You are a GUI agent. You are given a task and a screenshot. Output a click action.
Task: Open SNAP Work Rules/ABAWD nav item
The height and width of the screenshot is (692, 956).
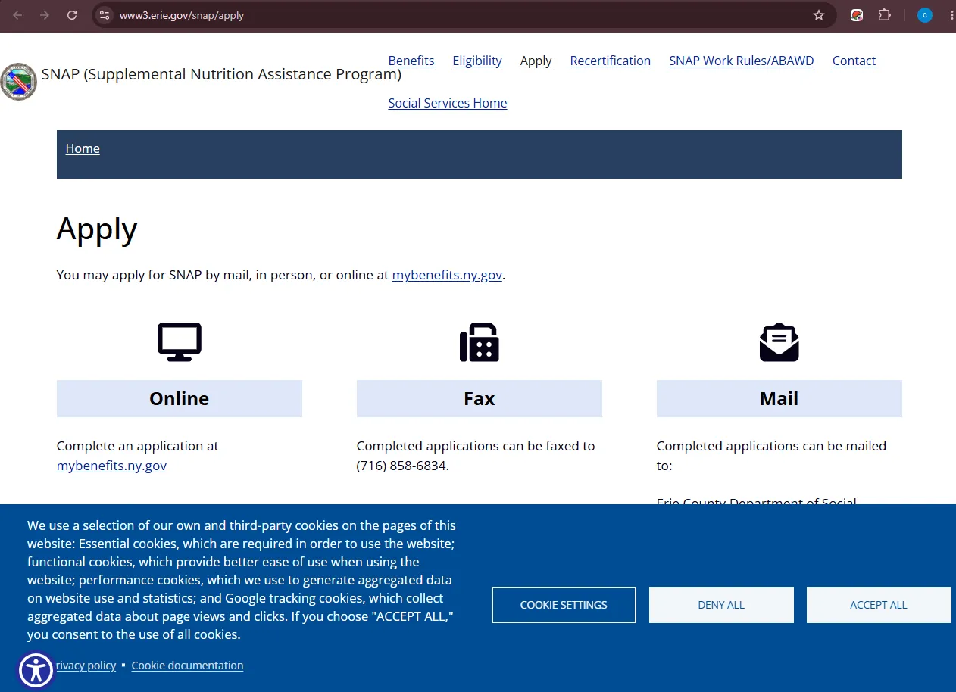[742, 61]
